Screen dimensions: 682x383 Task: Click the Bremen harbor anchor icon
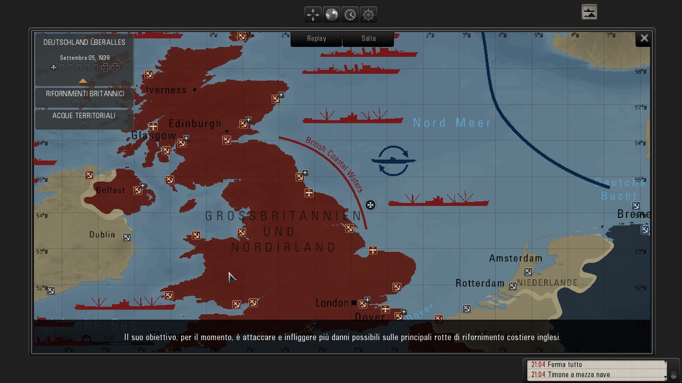point(636,206)
